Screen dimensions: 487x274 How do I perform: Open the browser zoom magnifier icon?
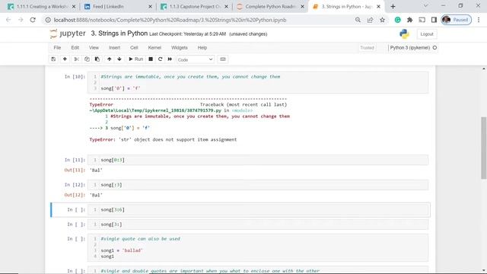pos(358,20)
